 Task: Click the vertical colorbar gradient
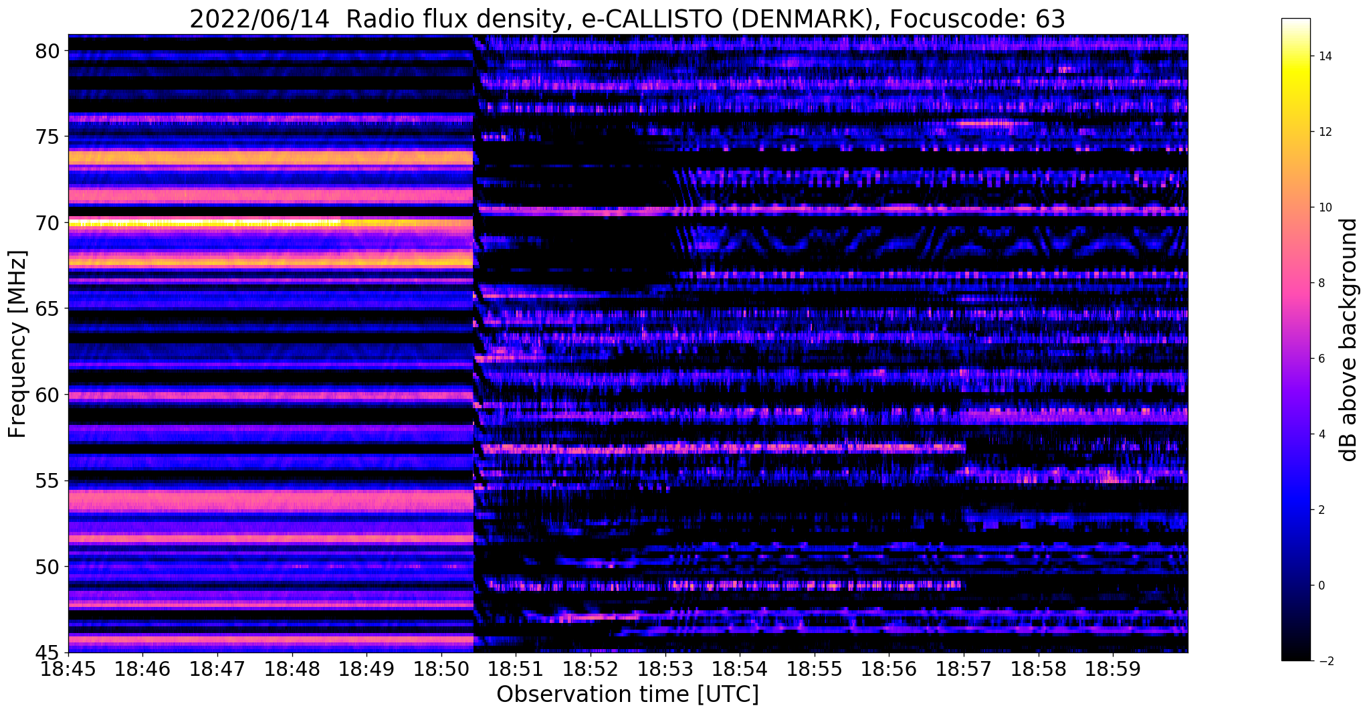(x=1295, y=339)
